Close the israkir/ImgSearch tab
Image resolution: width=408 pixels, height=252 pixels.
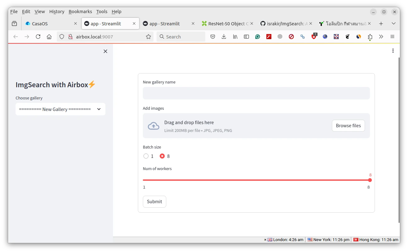[311, 23]
